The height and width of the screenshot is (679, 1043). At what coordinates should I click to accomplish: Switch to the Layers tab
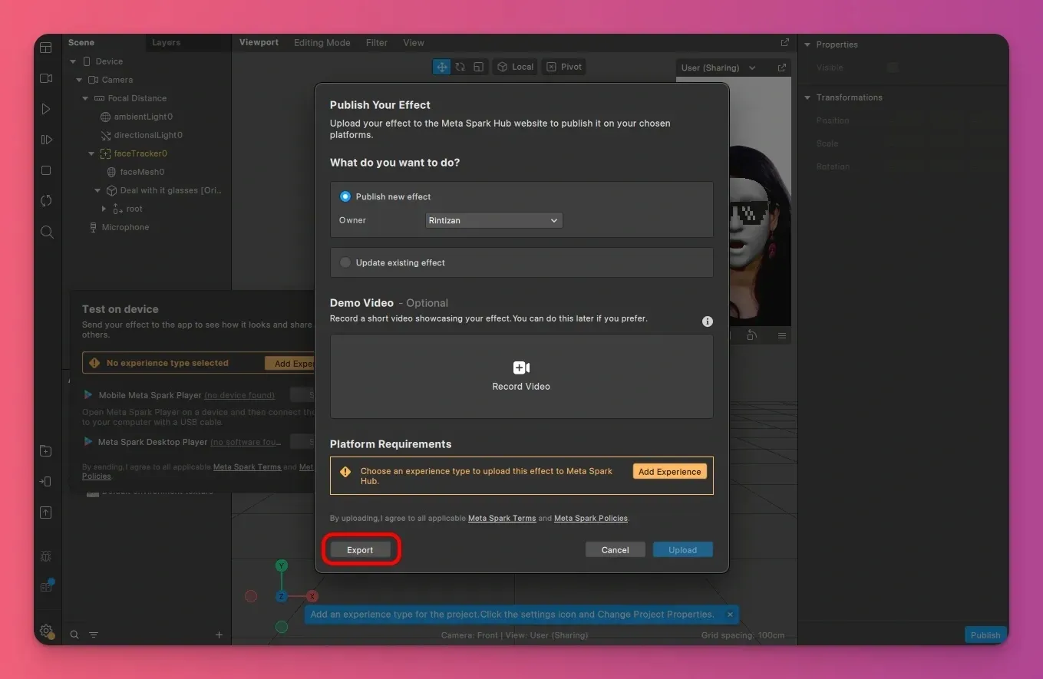(x=166, y=43)
